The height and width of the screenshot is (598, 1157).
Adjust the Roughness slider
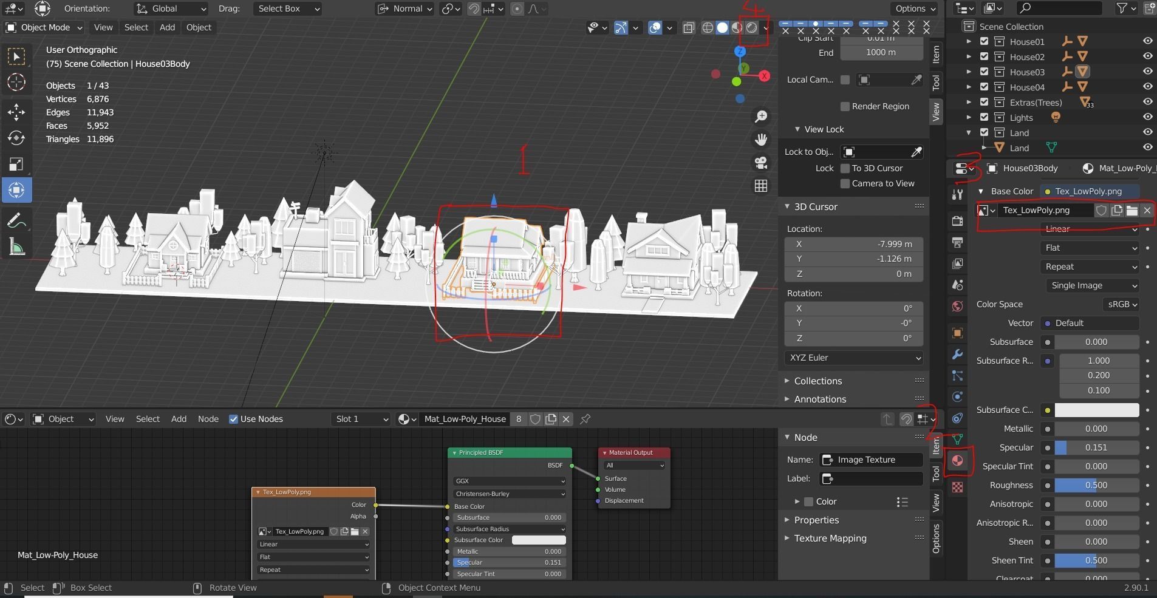coord(1097,485)
